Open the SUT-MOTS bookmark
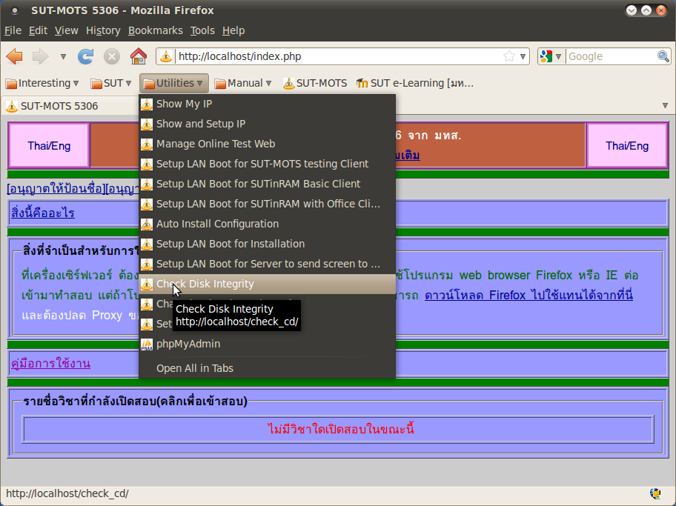Image resolution: width=676 pixels, height=506 pixels. pos(315,83)
